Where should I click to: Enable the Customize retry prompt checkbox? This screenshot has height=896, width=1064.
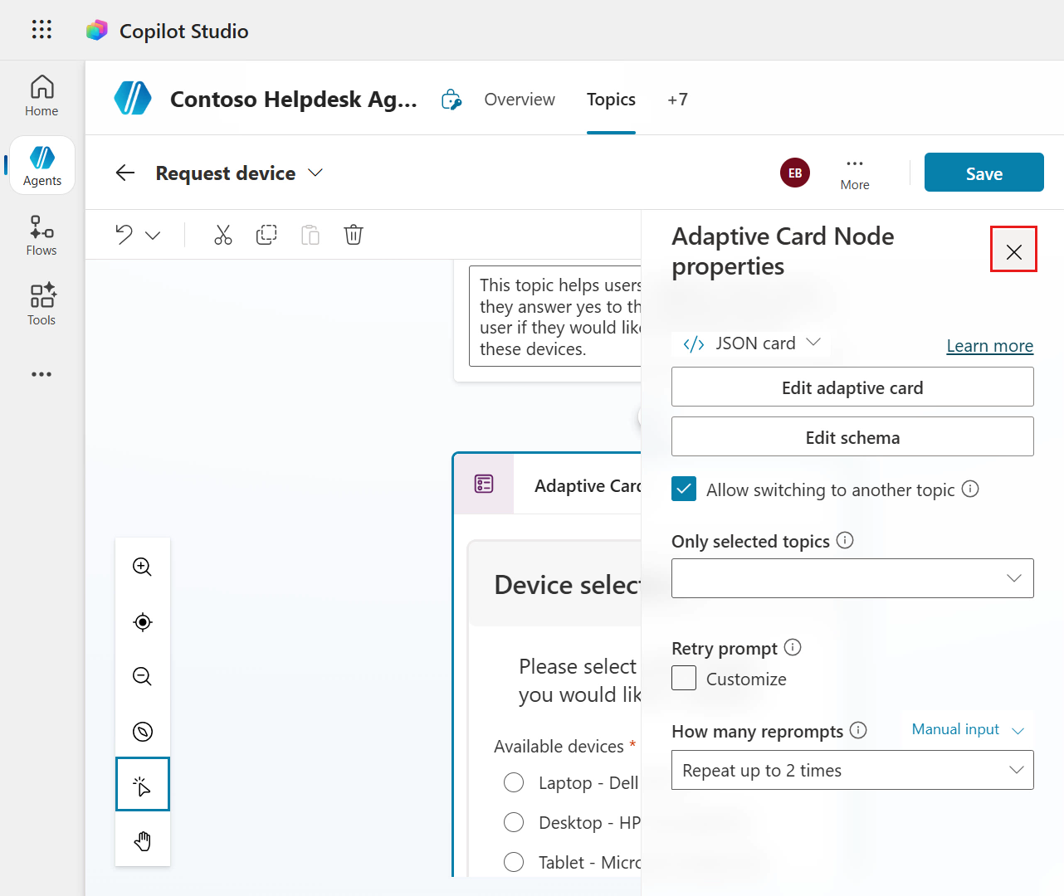pos(684,678)
